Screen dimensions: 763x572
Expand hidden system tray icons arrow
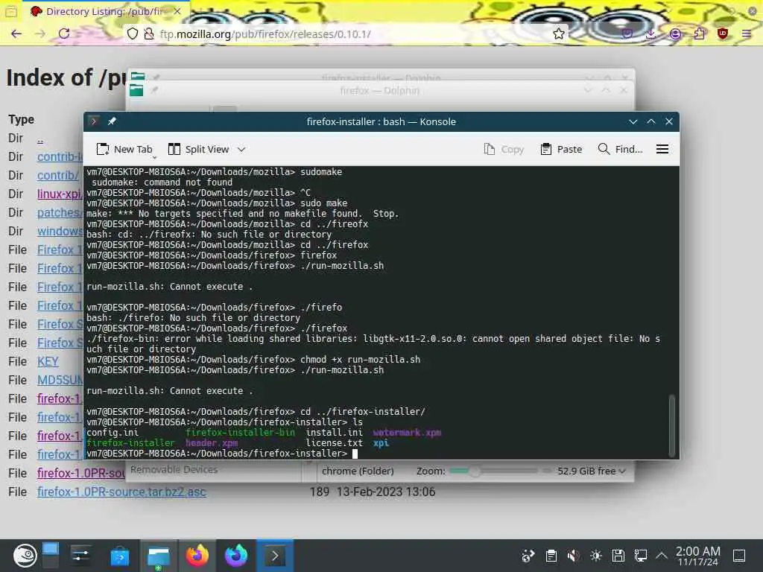coord(662,556)
